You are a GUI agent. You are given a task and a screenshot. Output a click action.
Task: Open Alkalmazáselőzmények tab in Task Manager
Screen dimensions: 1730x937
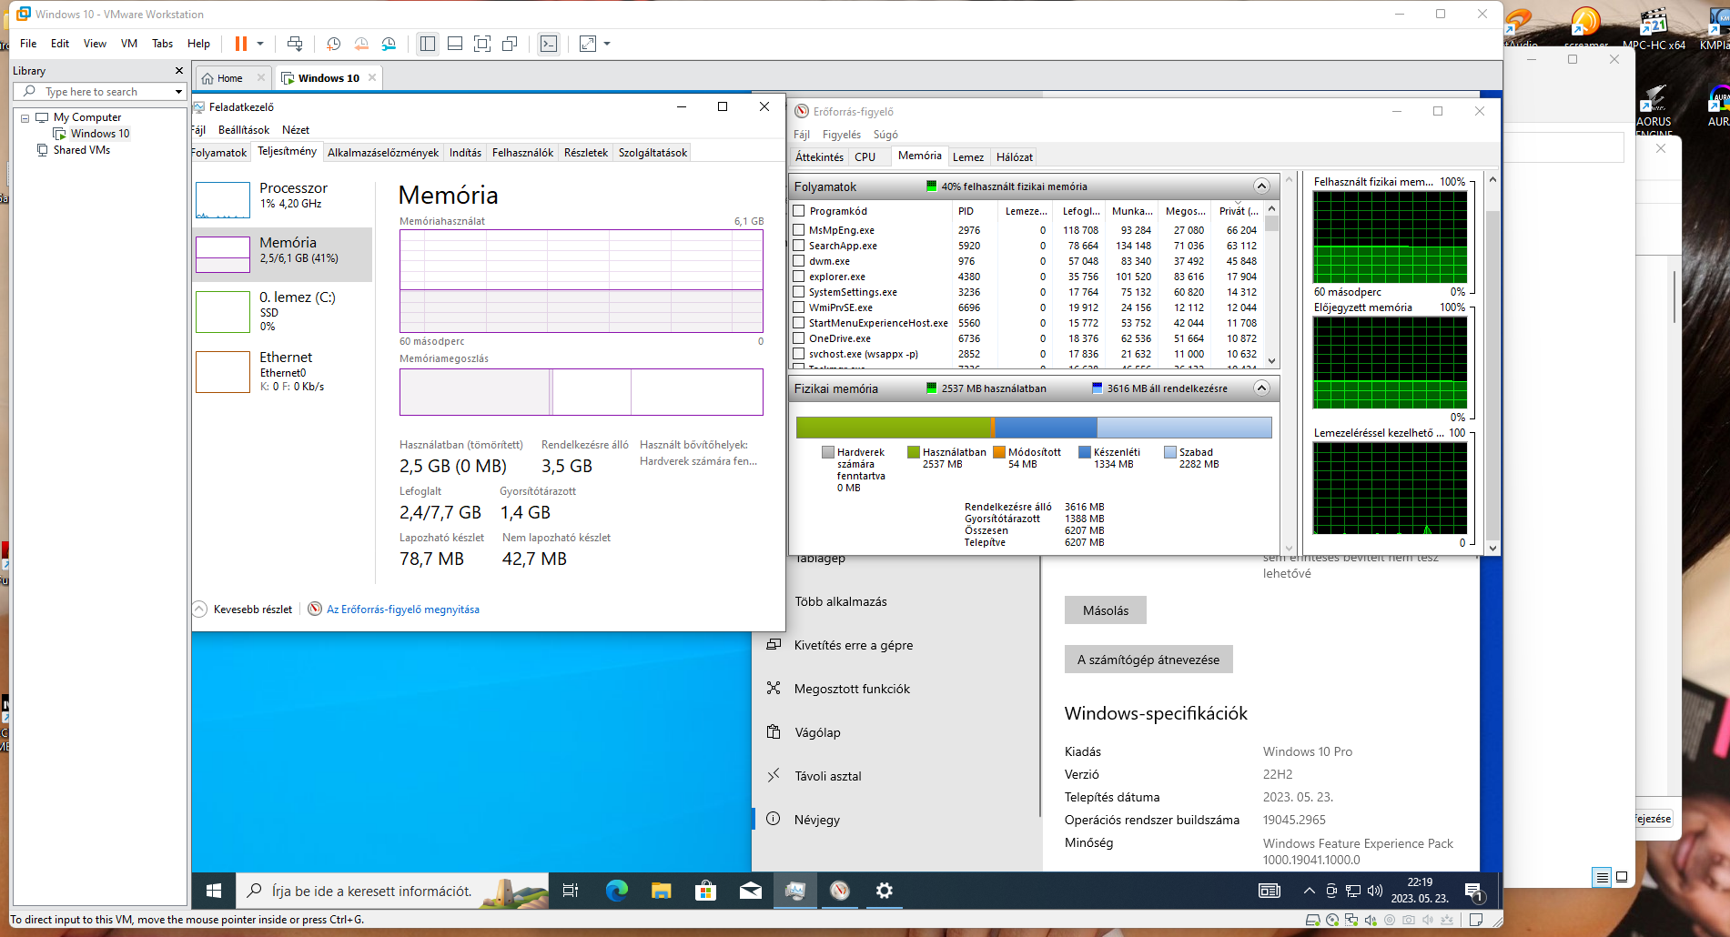[383, 153]
